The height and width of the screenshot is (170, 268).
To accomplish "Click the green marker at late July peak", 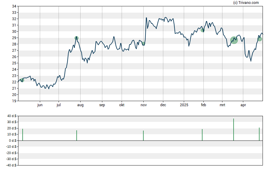I will (x=76, y=38).
